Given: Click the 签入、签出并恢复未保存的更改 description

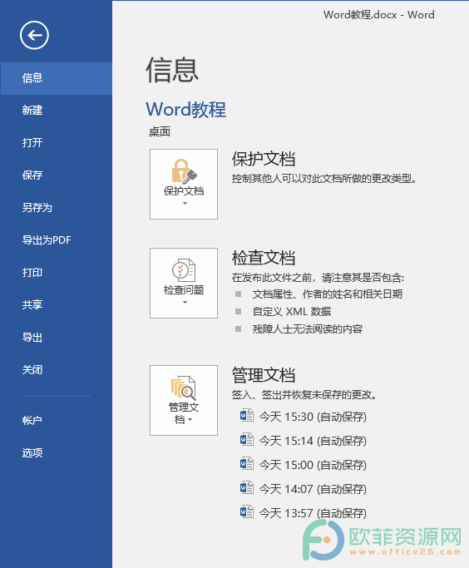Looking at the screenshot, I should click(304, 395).
